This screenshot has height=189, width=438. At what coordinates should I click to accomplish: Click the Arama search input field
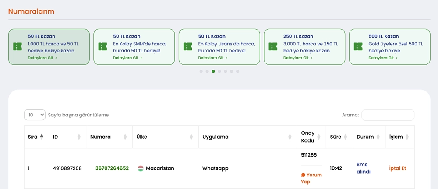click(388, 115)
